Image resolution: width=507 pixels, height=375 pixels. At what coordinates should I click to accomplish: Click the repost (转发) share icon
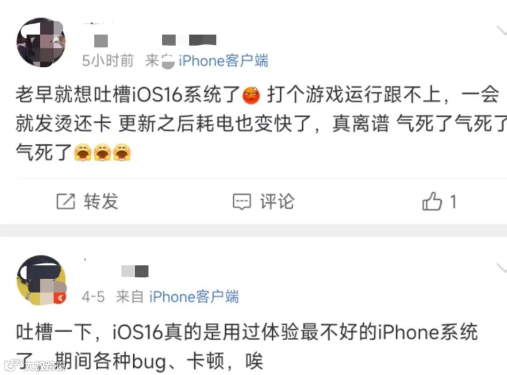[x=66, y=201]
